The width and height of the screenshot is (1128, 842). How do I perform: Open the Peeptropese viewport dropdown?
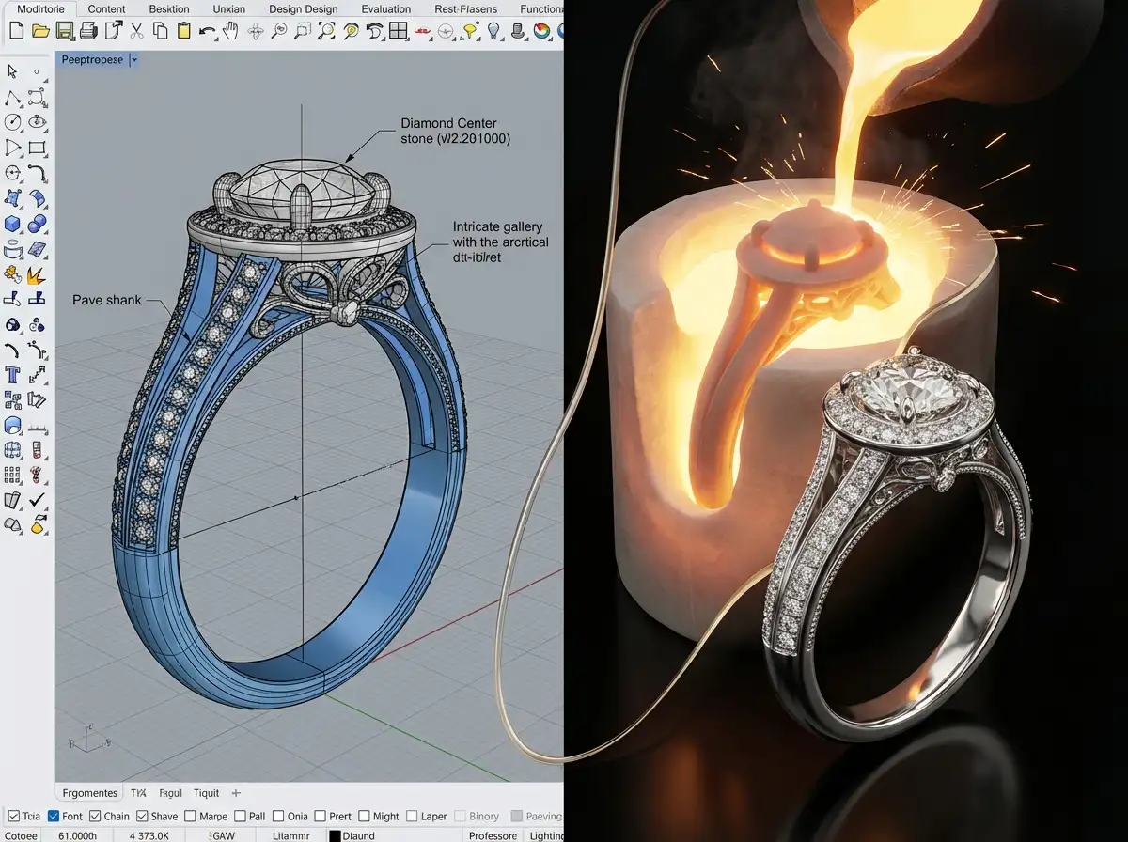point(133,59)
